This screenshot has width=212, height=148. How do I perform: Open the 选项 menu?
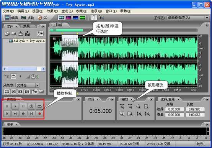tap(96, 11)
